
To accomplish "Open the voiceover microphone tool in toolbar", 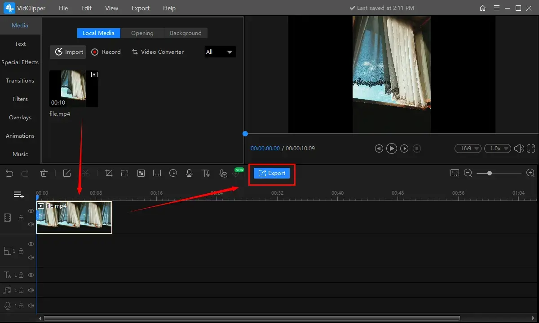I will click(190, 173).
